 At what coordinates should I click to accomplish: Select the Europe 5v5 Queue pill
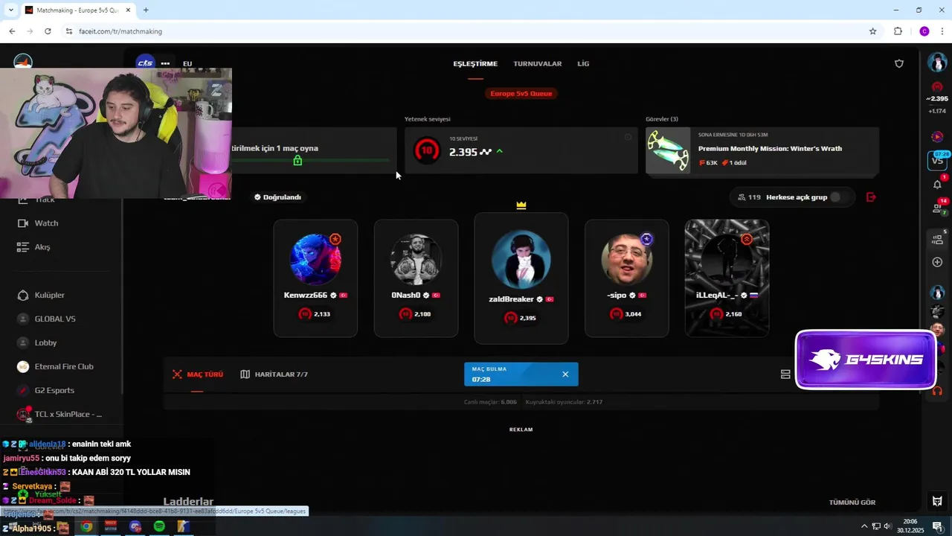point(521,94)
